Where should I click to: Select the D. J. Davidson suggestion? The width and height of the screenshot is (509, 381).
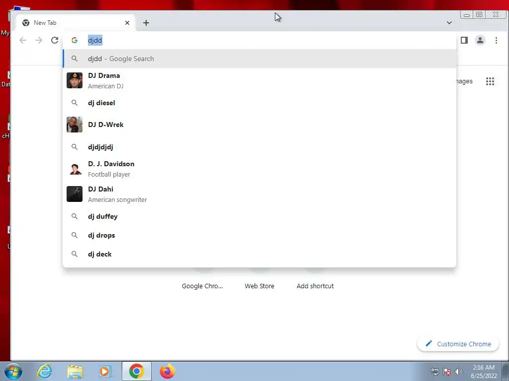click(x=259, y=169)
